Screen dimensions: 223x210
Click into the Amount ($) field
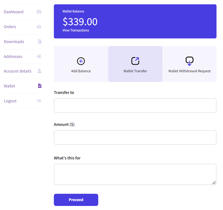coord(135,137)
